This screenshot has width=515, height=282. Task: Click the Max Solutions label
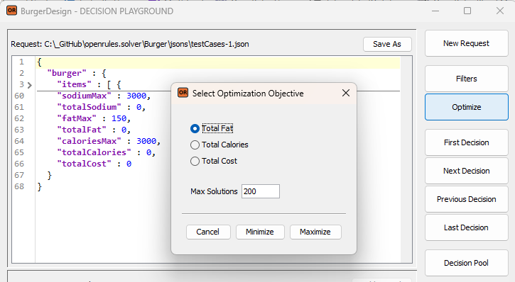pos(214,191)
